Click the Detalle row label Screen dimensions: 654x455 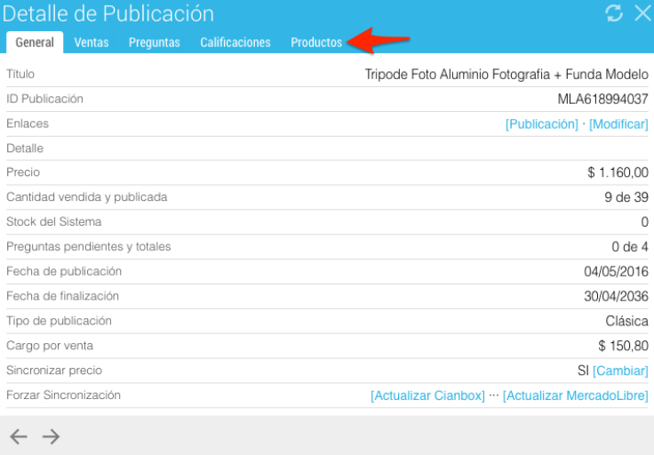point(25,148)
